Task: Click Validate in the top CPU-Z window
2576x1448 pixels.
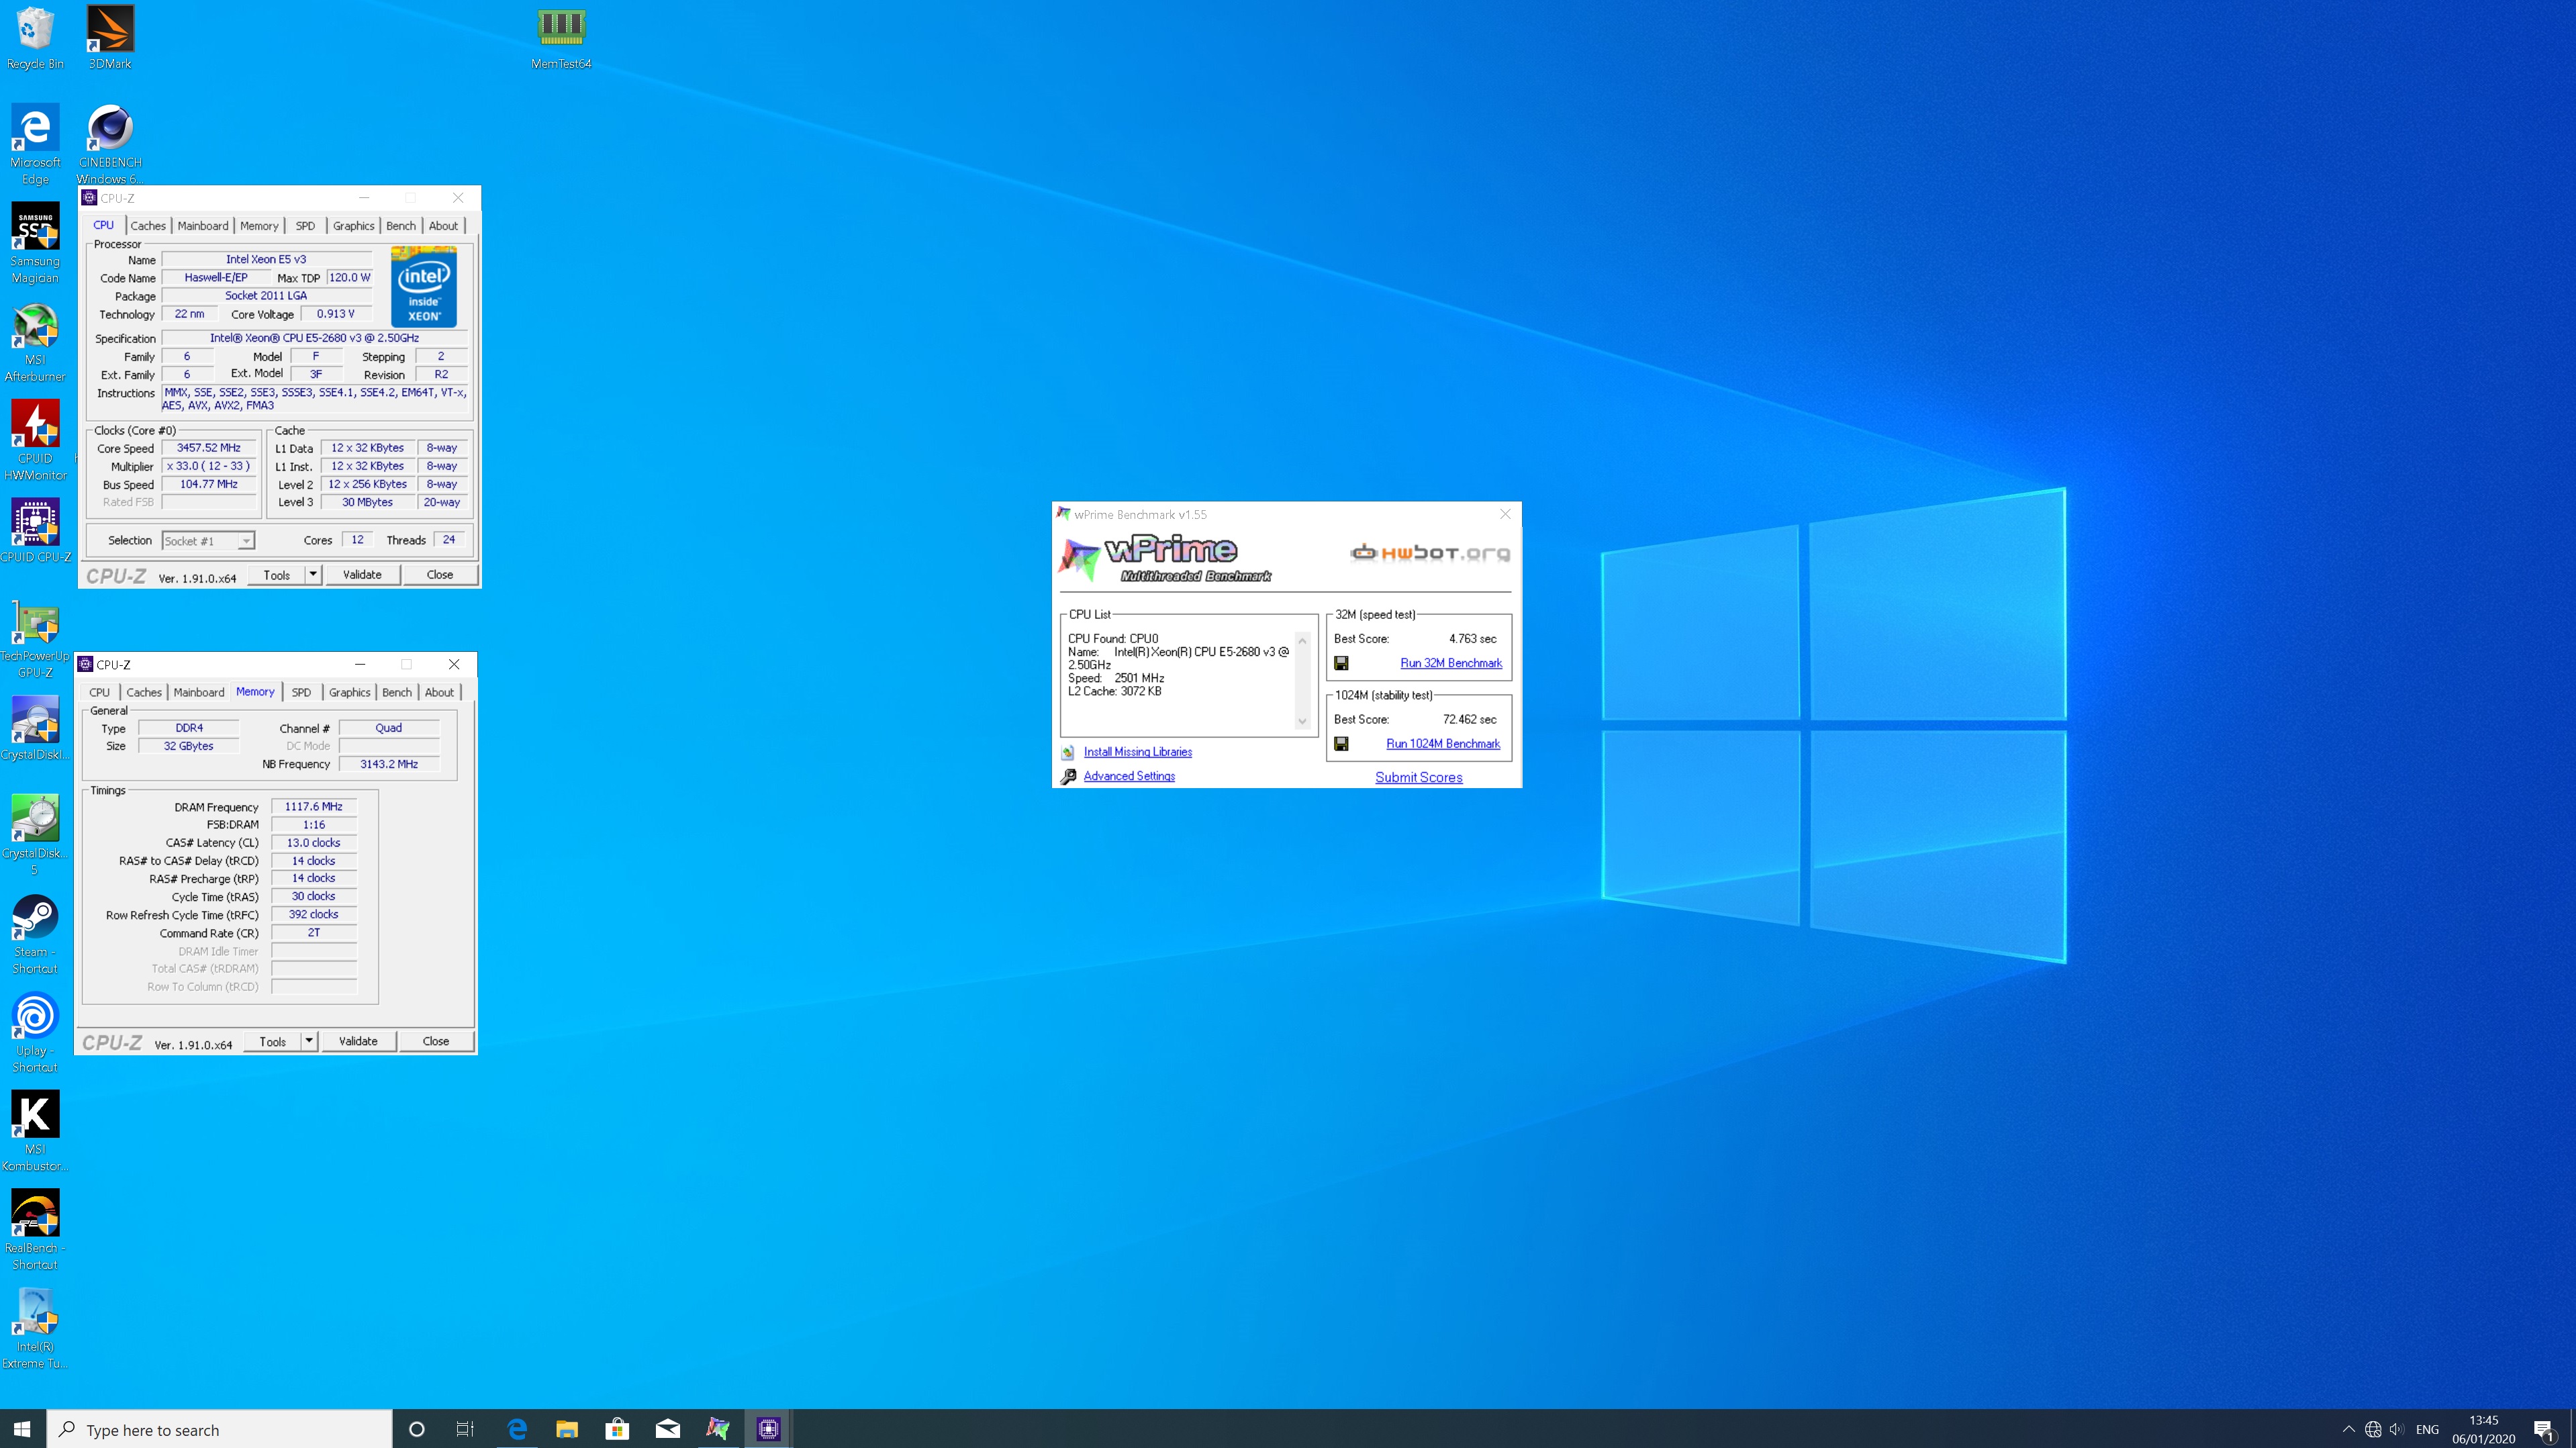Action: pos(362,574)
